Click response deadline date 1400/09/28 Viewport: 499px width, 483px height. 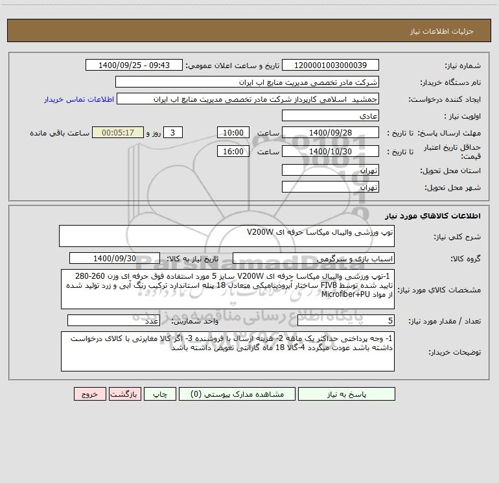[331, 132]
